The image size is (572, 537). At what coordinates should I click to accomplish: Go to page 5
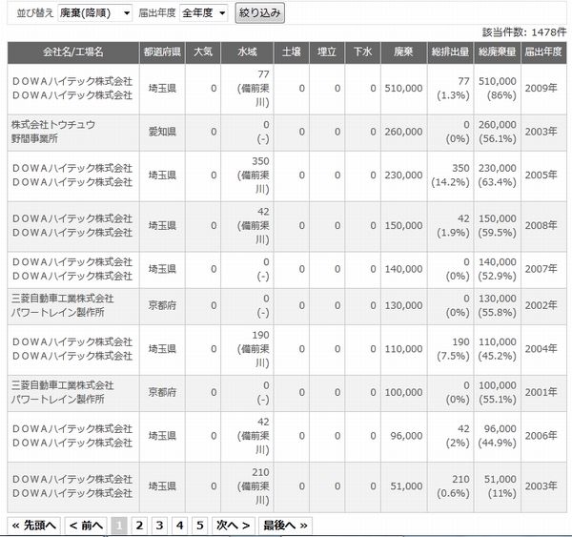pos(200,526)
